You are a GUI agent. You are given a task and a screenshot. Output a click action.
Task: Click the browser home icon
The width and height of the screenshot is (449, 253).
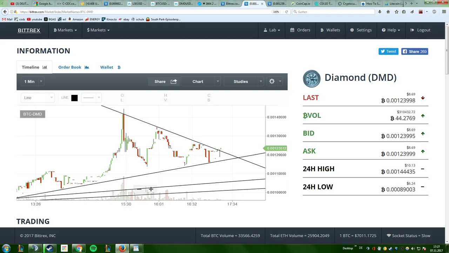click(388, 12)
